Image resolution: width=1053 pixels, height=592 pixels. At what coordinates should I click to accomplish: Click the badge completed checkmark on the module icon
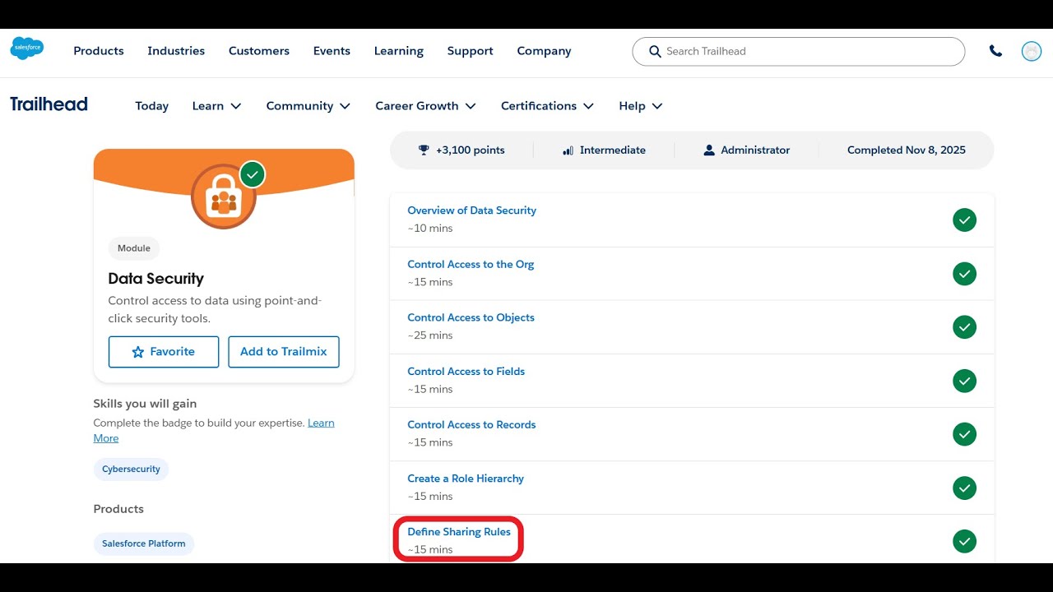coord(253,174)
